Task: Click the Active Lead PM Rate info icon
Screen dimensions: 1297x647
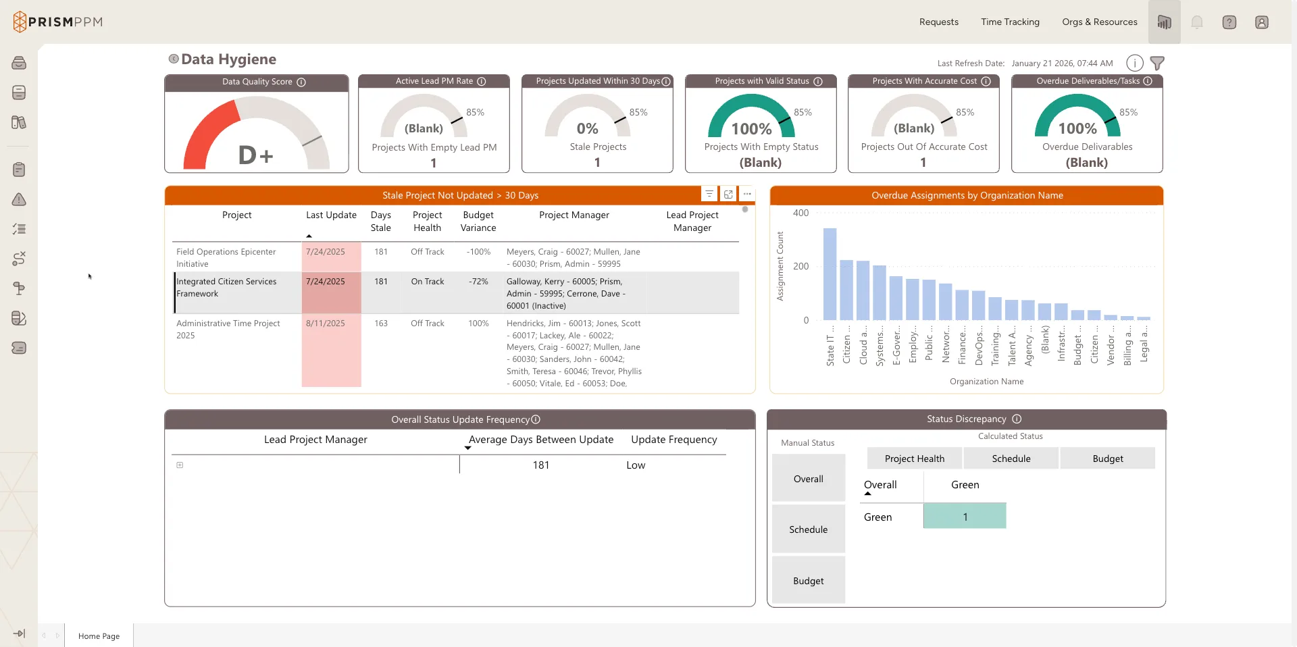Action: click(482, 81)
